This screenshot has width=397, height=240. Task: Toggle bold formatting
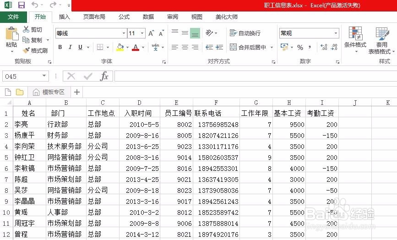(x=60, y=47)
